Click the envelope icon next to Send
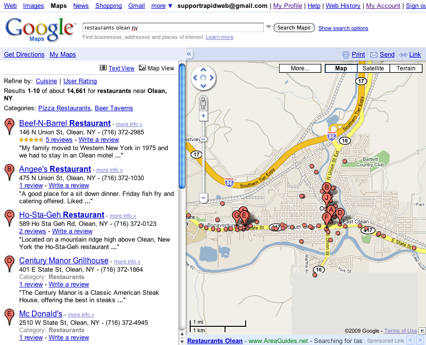This screenshot has width=426, height=345. (x=374, y=55)
